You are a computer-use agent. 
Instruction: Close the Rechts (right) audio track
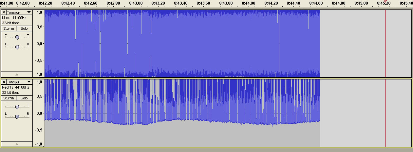(4, 82)
